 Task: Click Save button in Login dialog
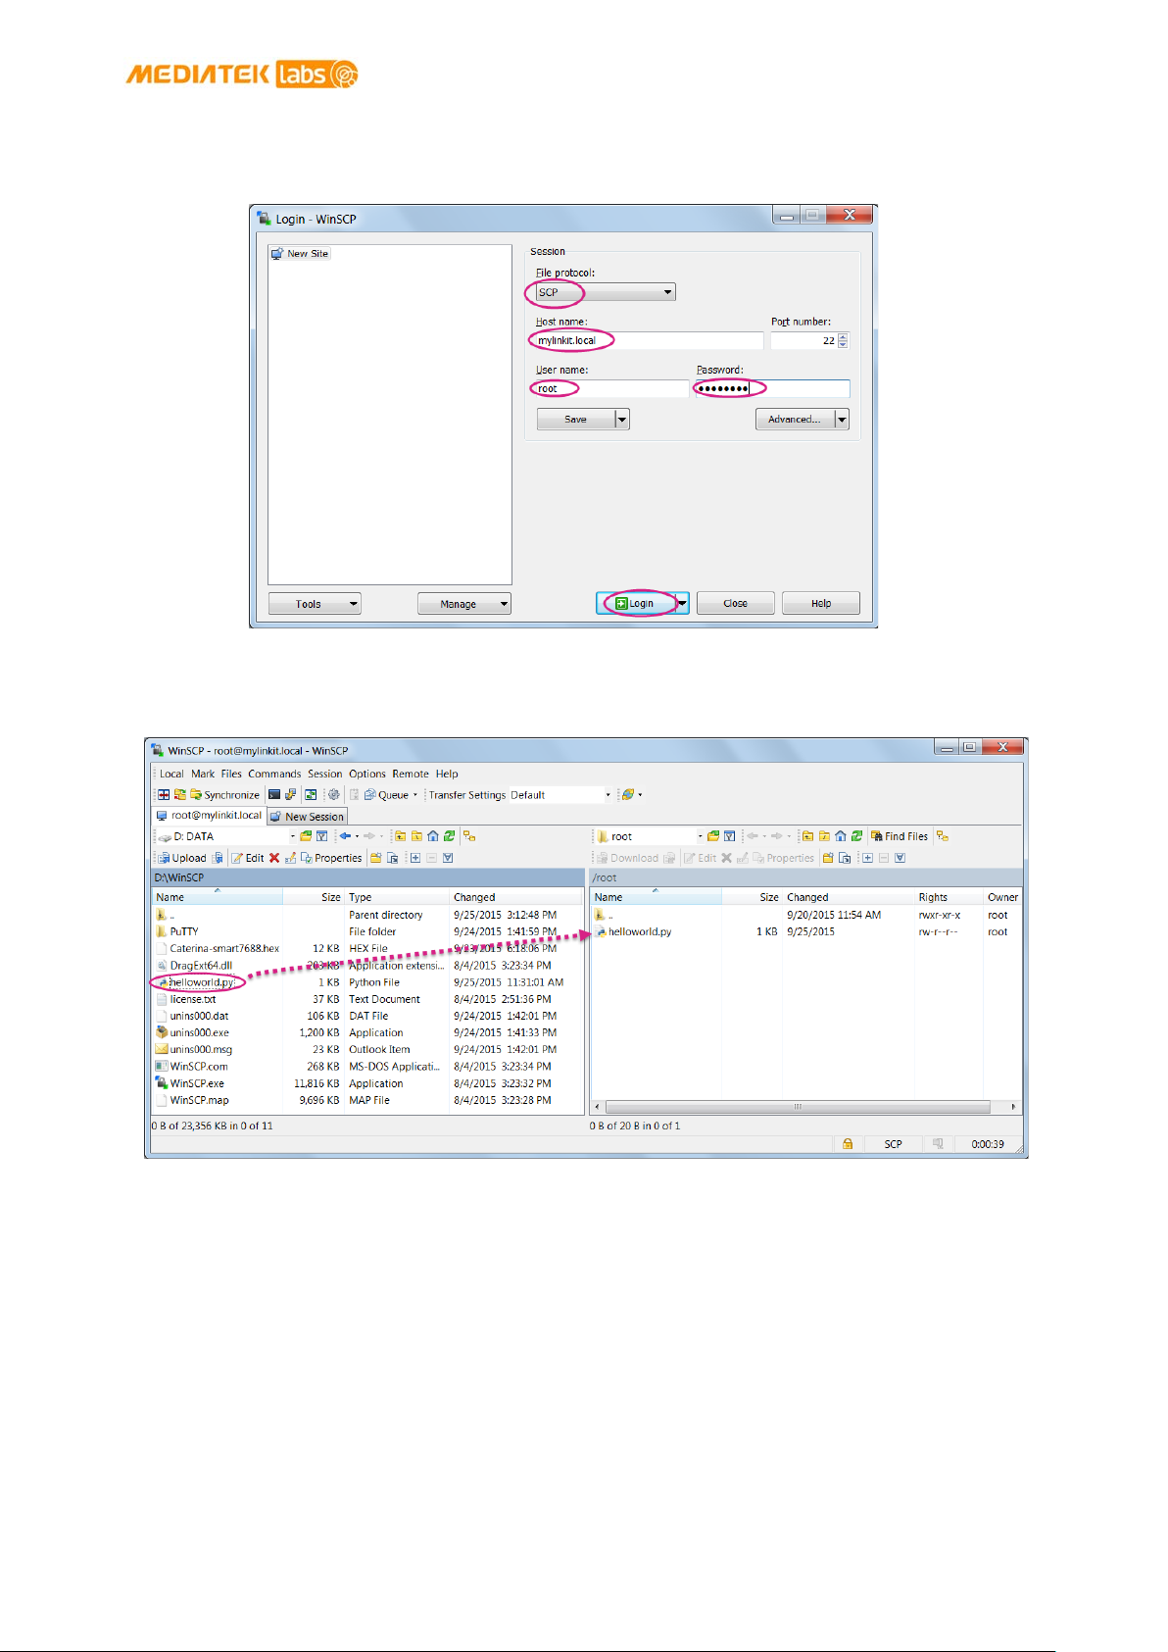(576, 419)
